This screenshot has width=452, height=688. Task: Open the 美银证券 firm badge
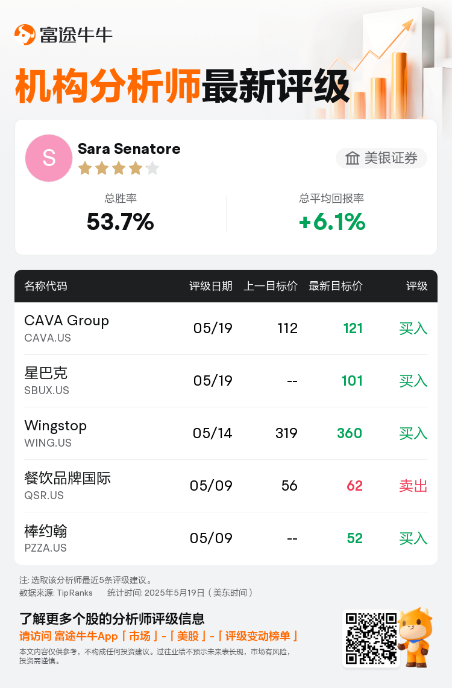tap(381, 158)
